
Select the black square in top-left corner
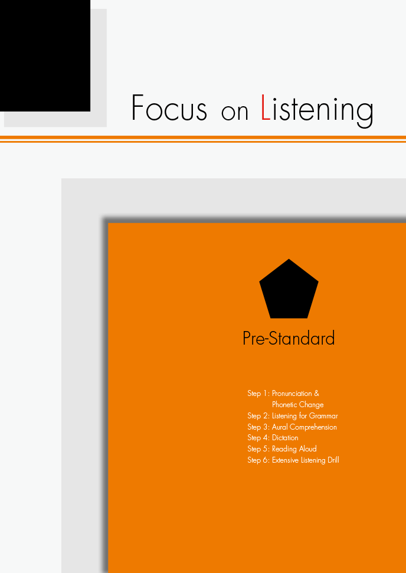point(45,55)
